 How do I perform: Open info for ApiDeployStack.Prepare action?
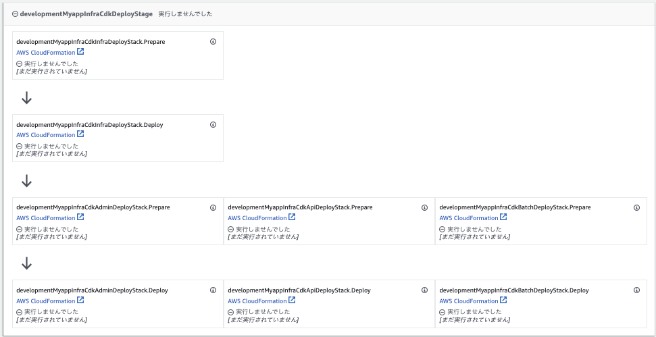(x=425, y=207)
